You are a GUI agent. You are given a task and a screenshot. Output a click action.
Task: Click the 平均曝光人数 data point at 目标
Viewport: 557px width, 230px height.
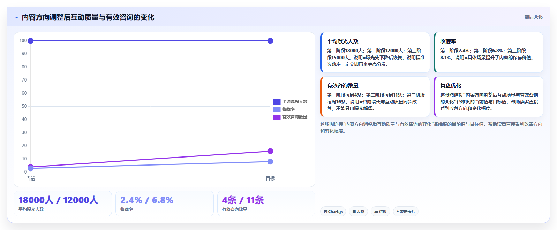tap(270, 41)
